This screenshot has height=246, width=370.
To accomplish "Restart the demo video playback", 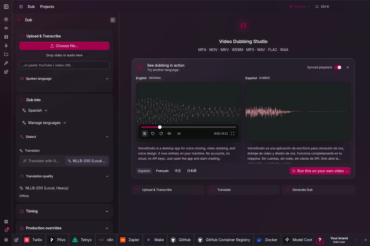I will (x=153, y=134).
